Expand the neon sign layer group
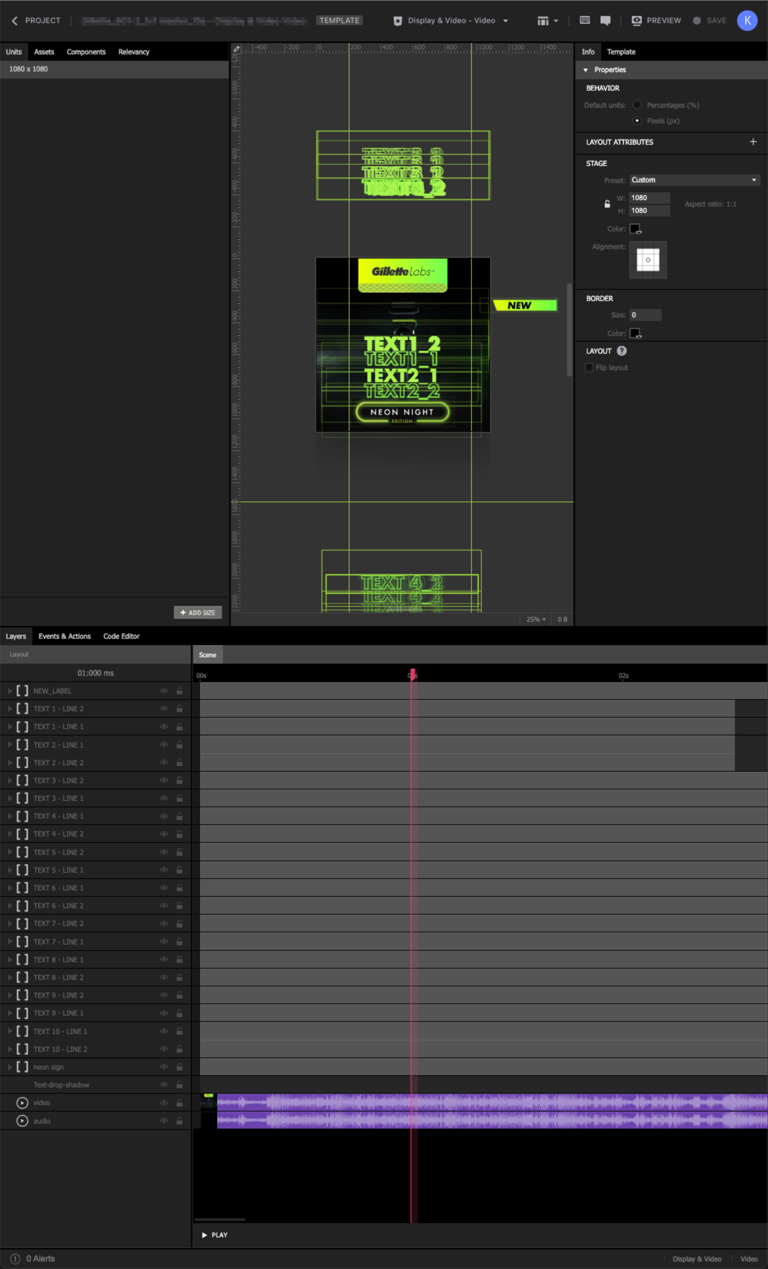Image resolution: width=768 pixels, height=1269 pixels. (x=9, y=1067)
